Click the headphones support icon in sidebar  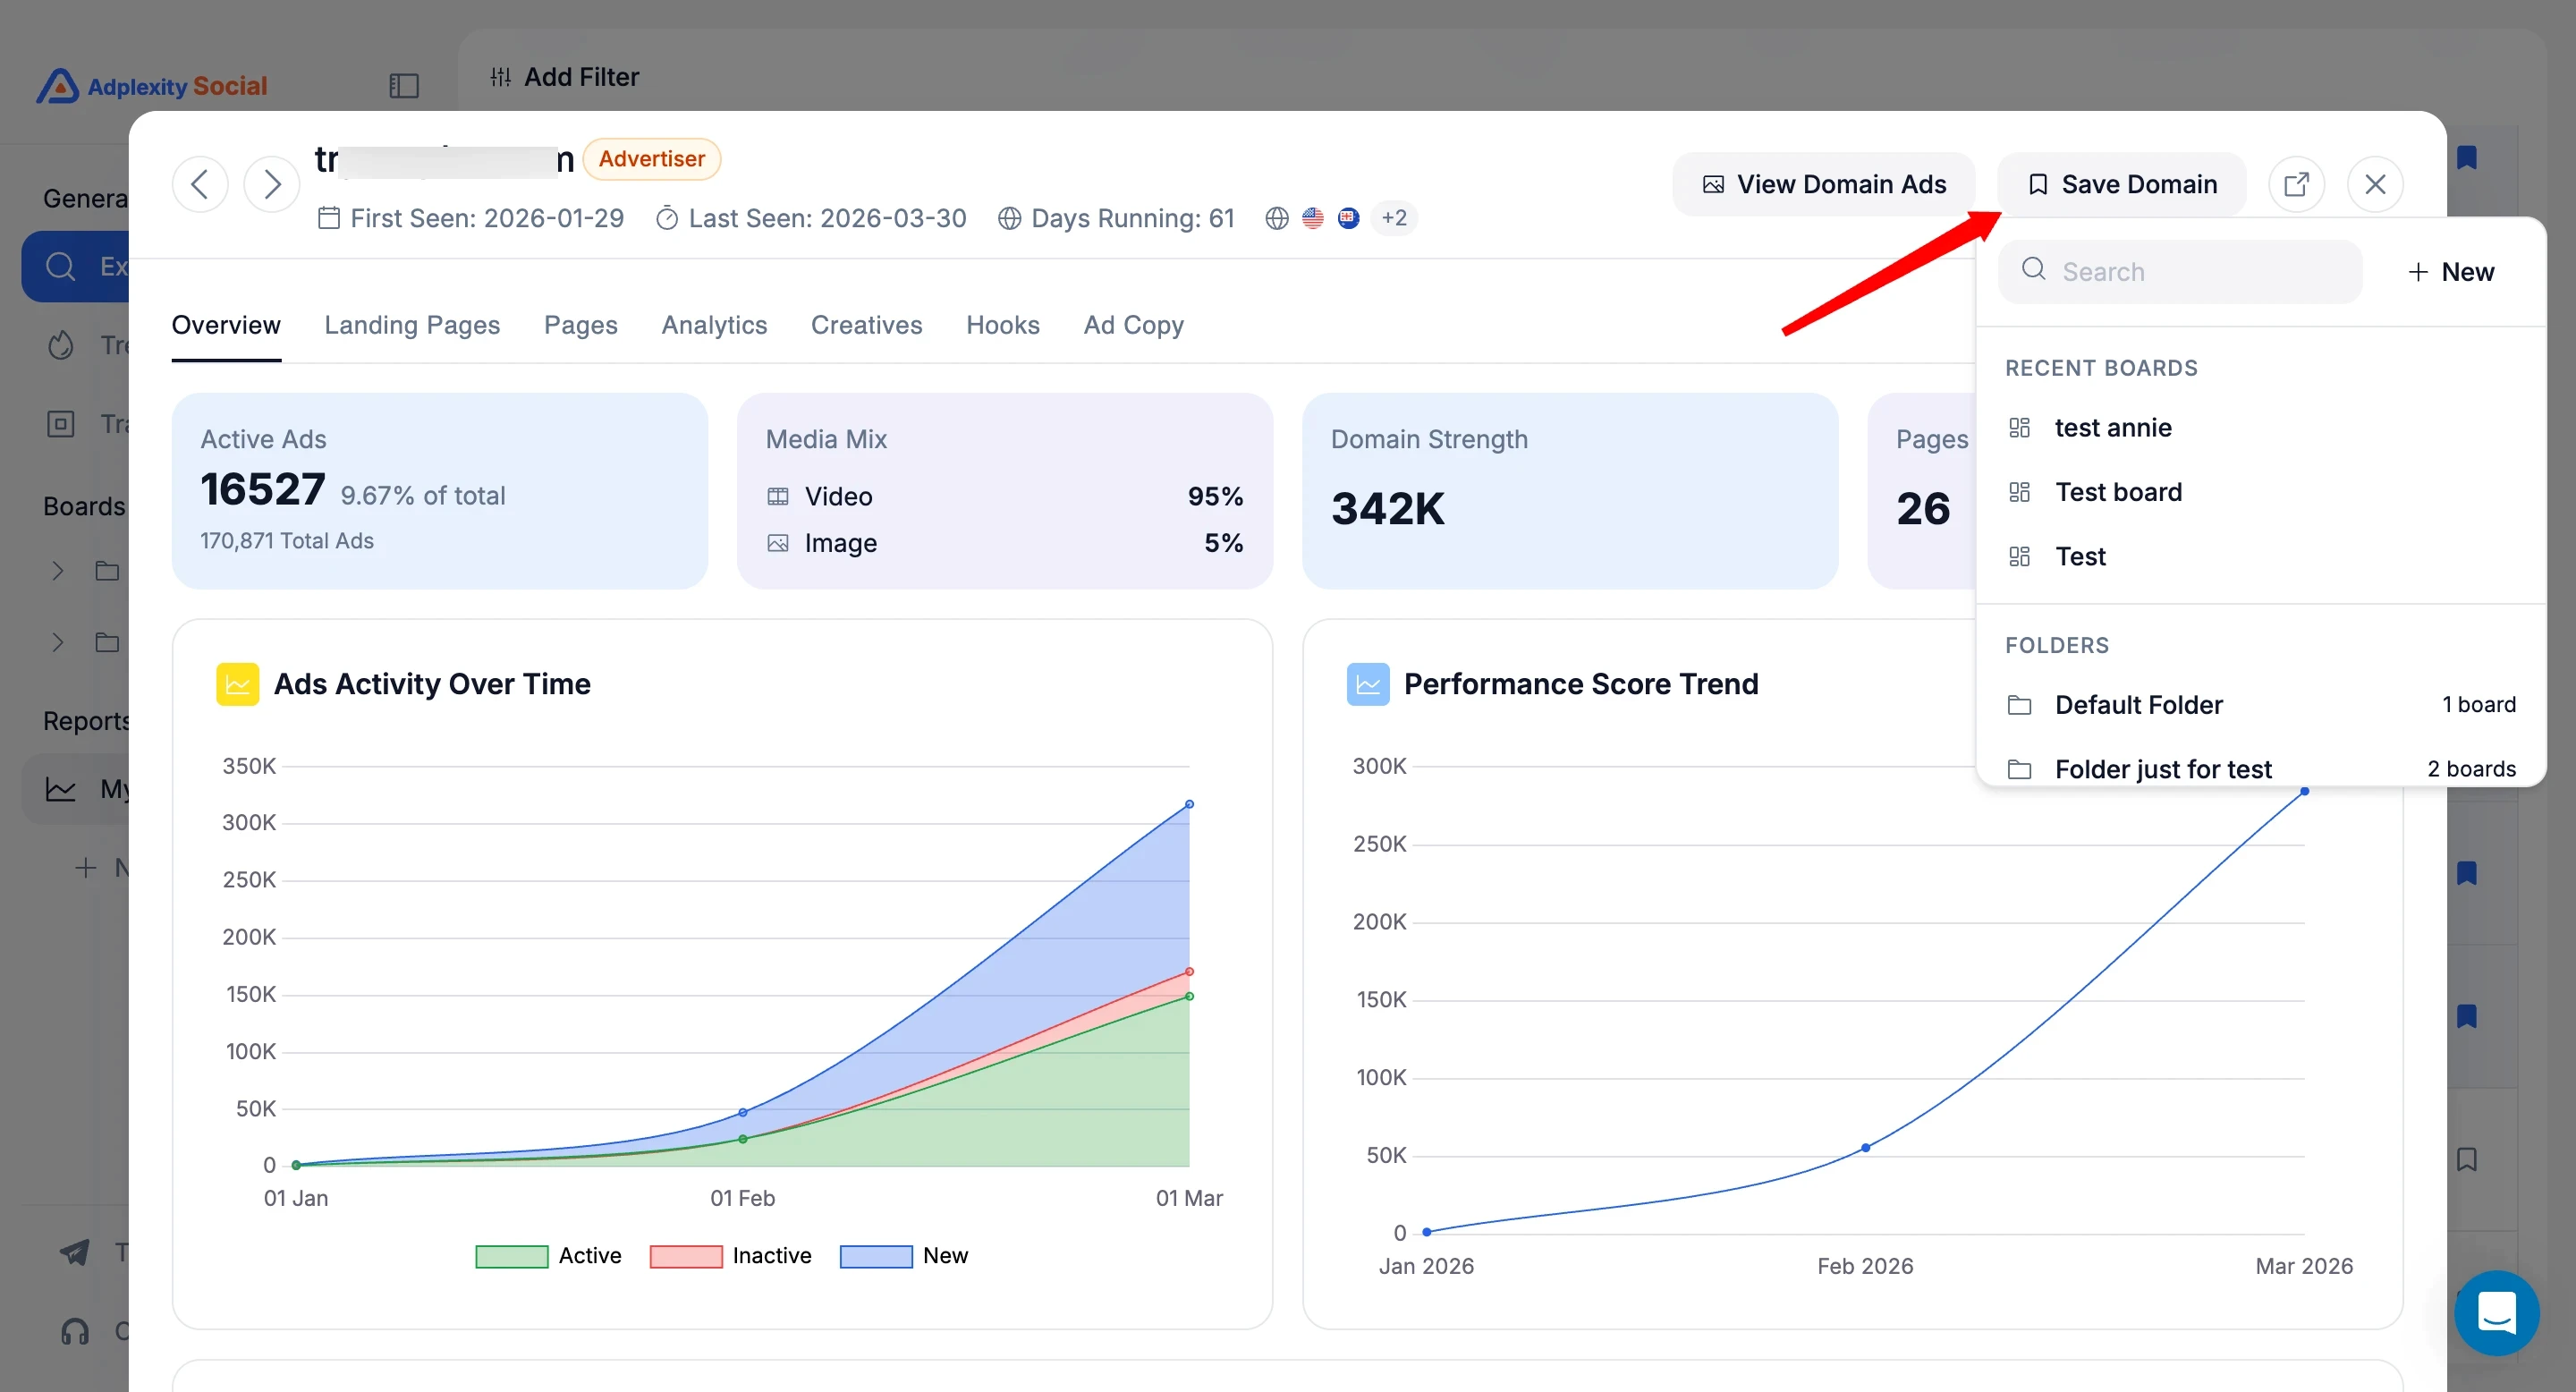pos(75,1331)
